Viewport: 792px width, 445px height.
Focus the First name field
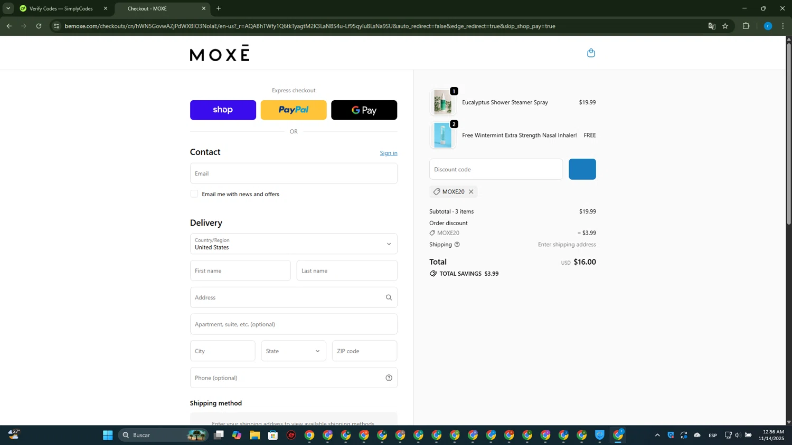pos(240,270)
